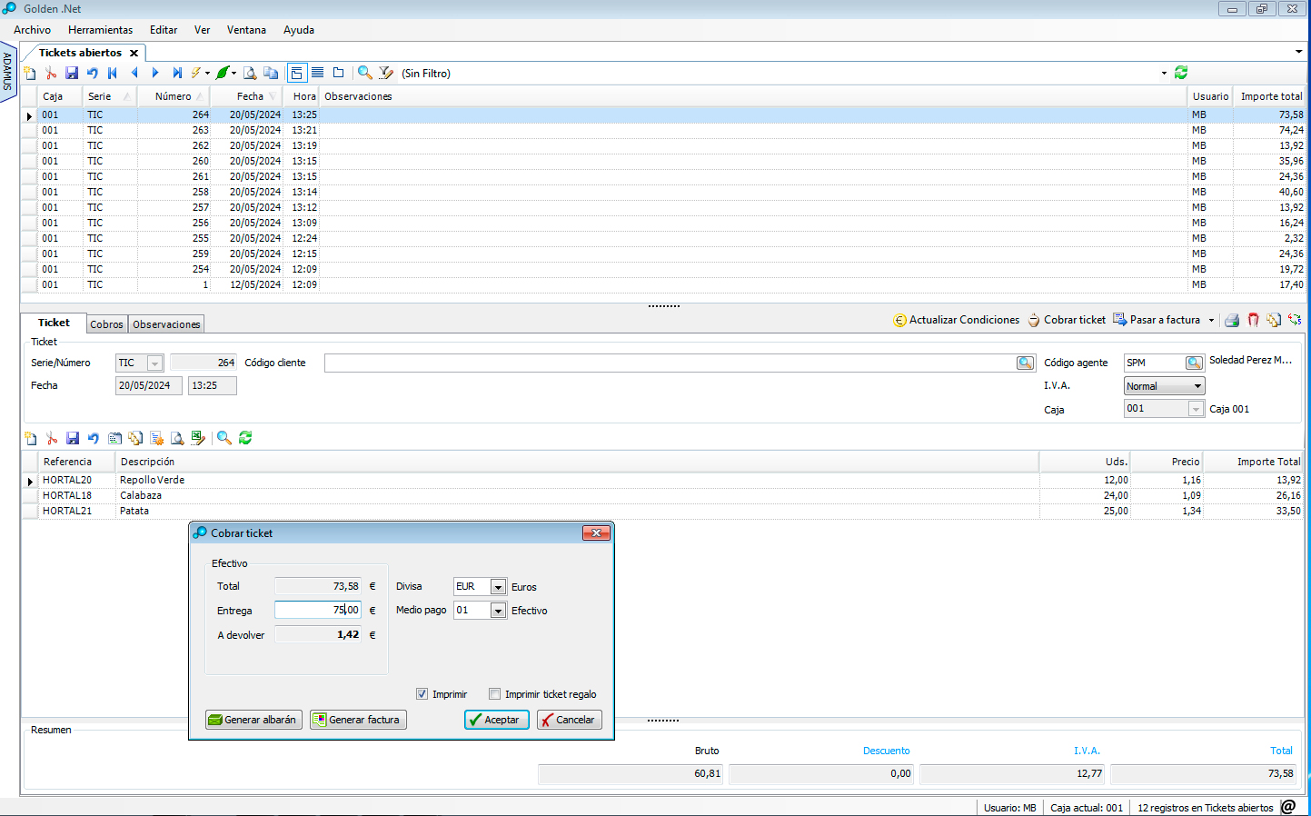The height and width of the screenshot is (816, 1311).
Task: Expand the Medio pago 01 dropdown
Action: [498, 611]
